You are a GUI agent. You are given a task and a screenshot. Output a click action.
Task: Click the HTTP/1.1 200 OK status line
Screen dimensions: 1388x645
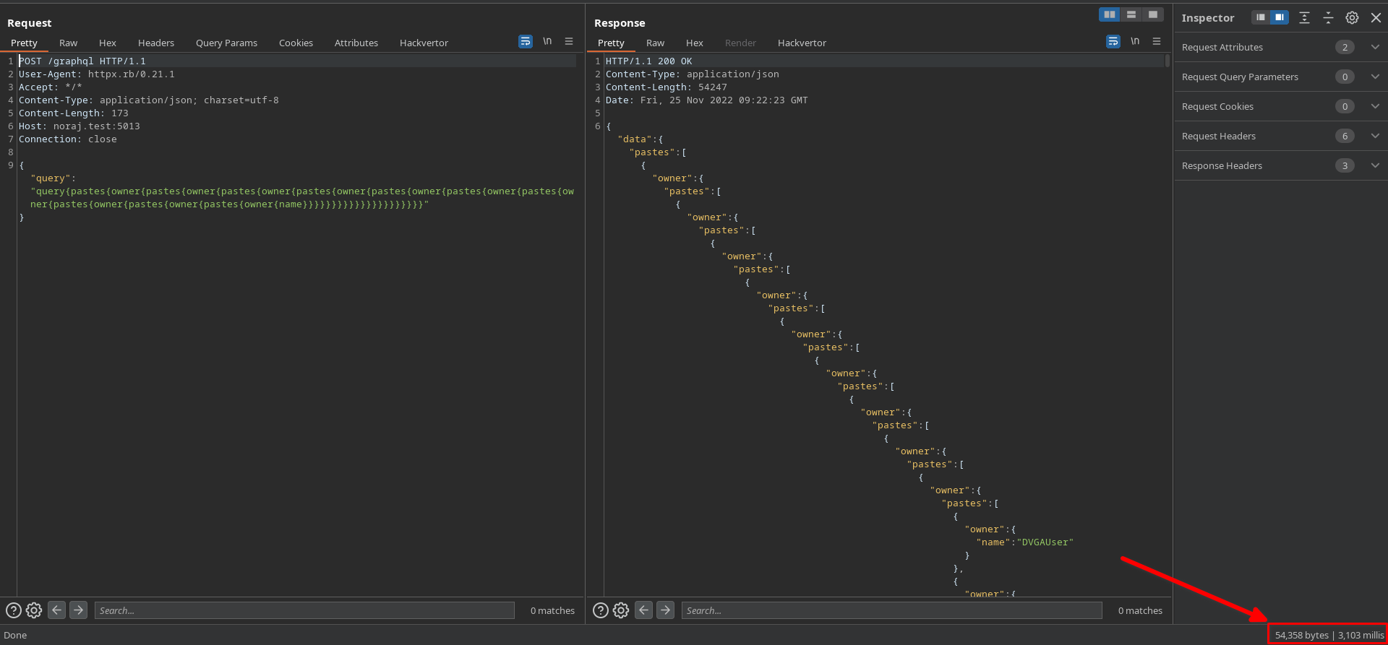pos(648,61)
